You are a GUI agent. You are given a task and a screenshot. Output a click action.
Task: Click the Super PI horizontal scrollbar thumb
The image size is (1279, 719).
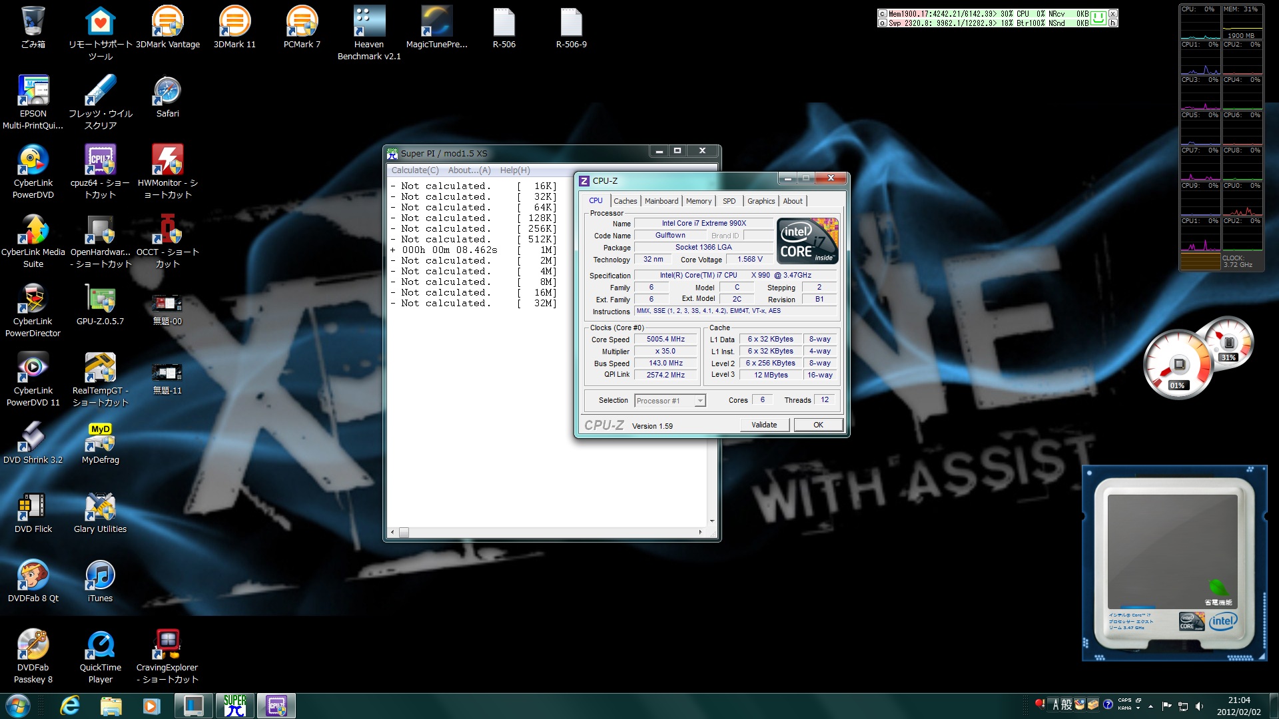coord(404,533)
